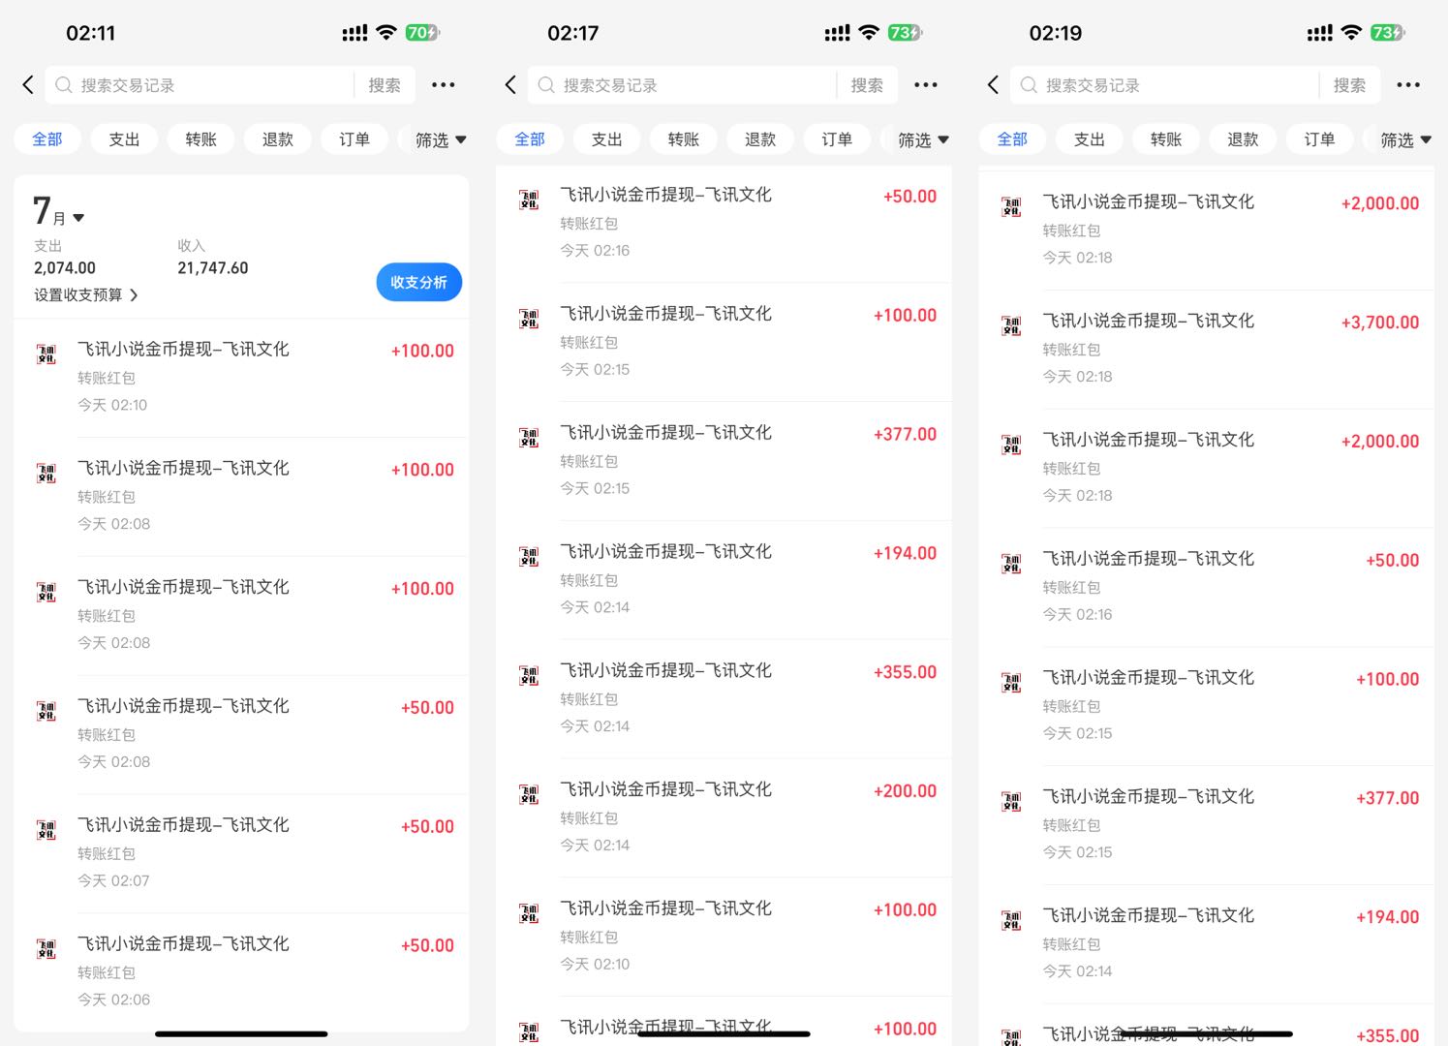Tap the 飞讯文化 logo of the +3,700.00 row
Image resolution: width=1448 pixels, height=1046 pixels.
click(1011, 326)
